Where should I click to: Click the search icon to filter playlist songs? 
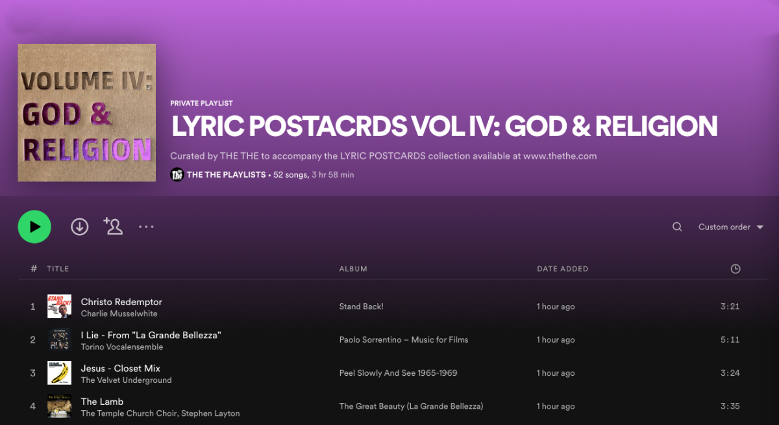coord(677,227)
